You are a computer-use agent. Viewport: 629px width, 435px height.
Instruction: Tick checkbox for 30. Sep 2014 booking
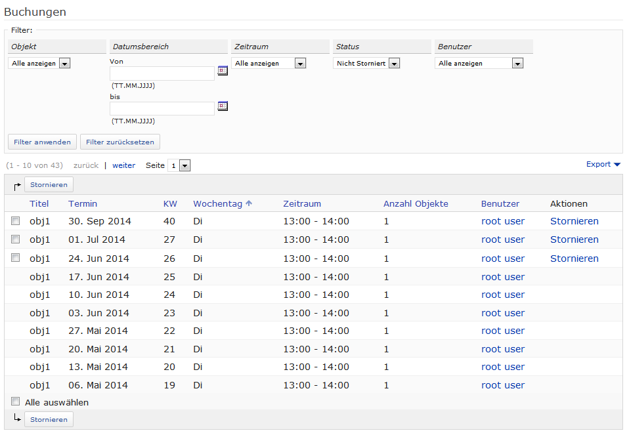pyautogui.click(x=16, y=222)
